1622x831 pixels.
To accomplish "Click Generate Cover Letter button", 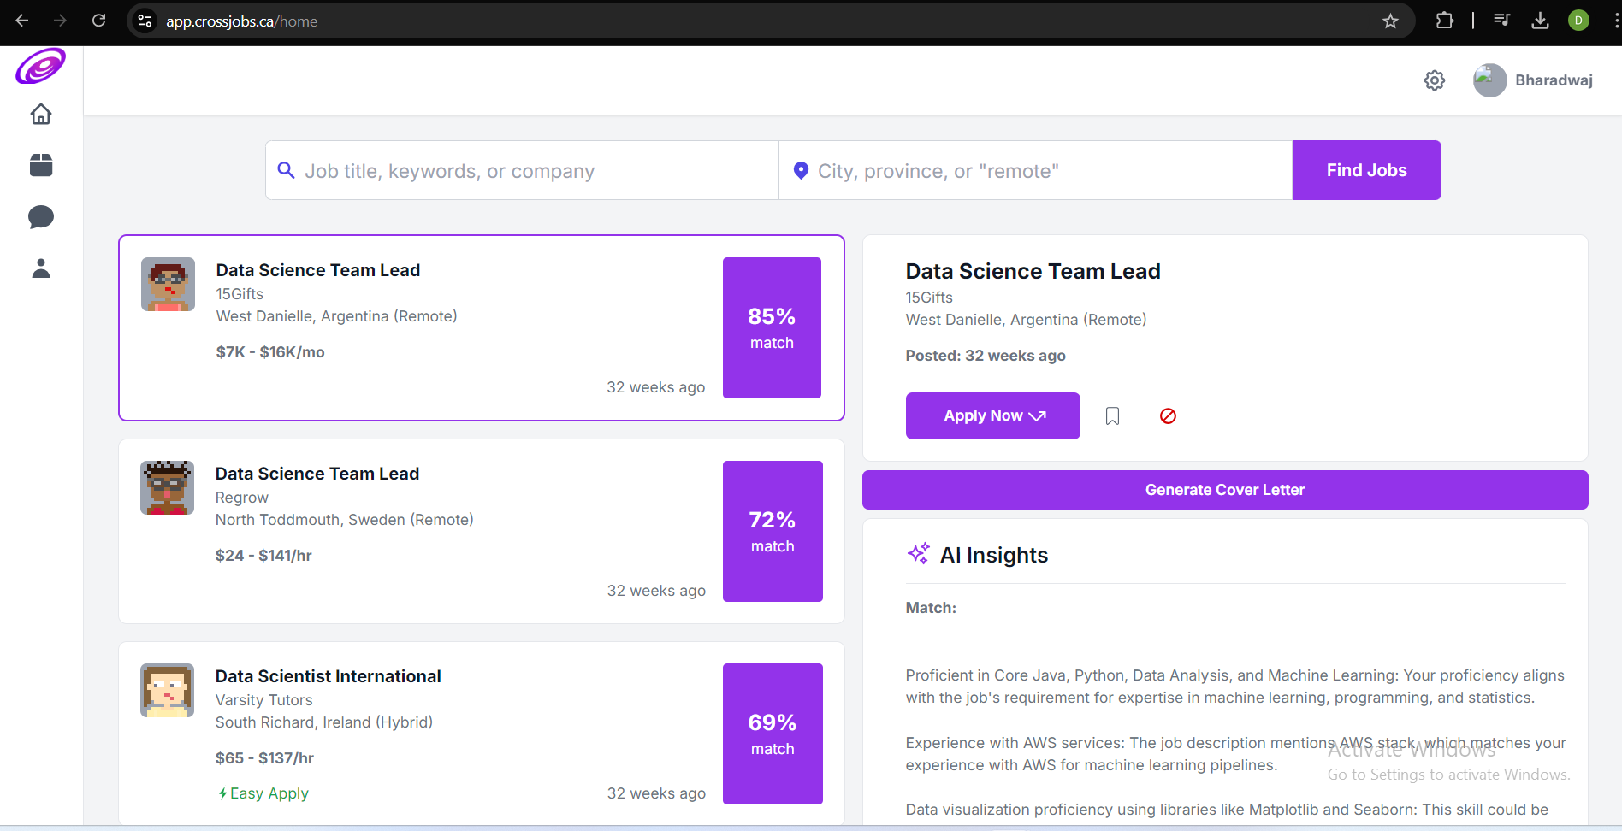I will (1224, 490).
